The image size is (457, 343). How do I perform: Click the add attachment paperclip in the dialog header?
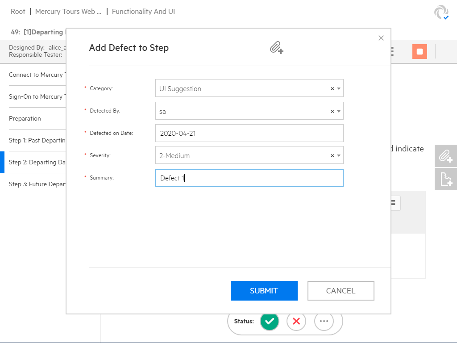tap(277, 47)
